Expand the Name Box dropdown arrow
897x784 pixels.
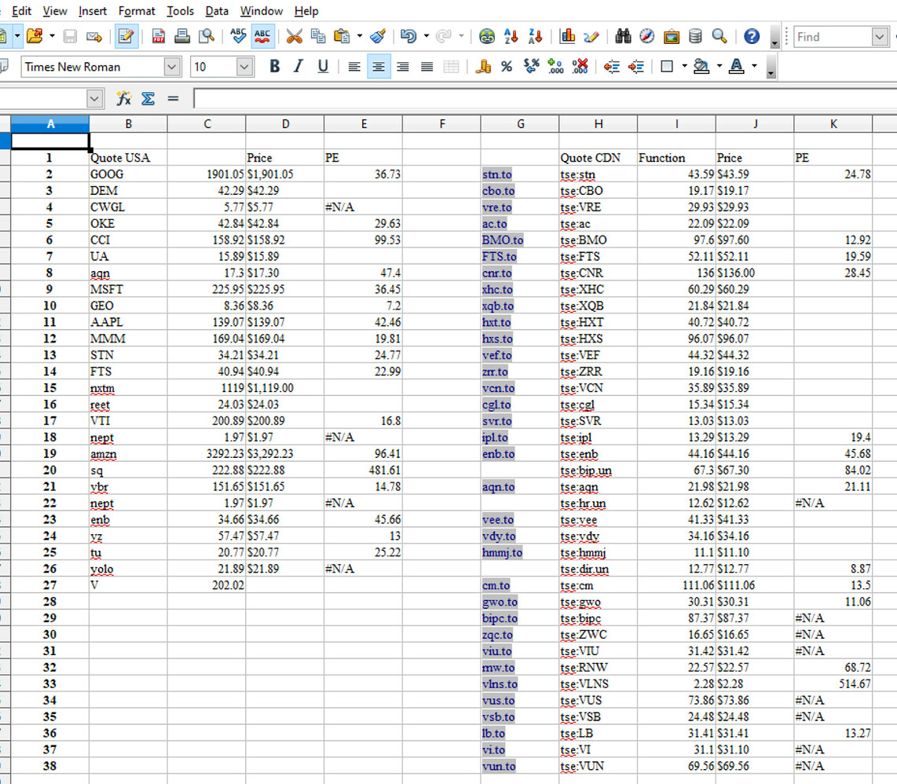coord(94,98)
